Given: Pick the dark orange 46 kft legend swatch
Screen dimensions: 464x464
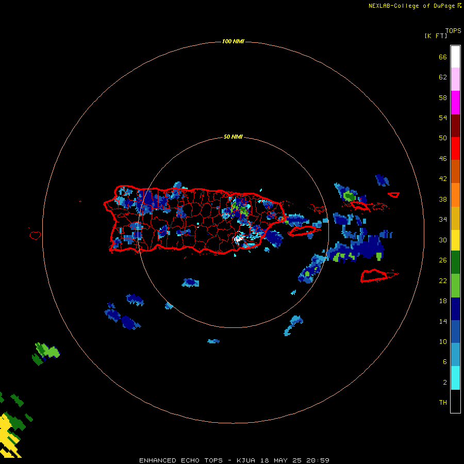Looking at the screenshot, I should pyautogui.click(x=455, y=171).
